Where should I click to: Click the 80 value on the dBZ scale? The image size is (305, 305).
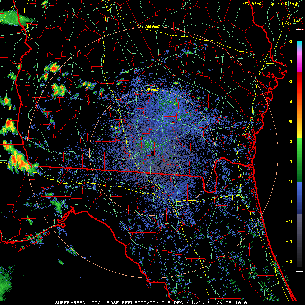click(291, 41)
